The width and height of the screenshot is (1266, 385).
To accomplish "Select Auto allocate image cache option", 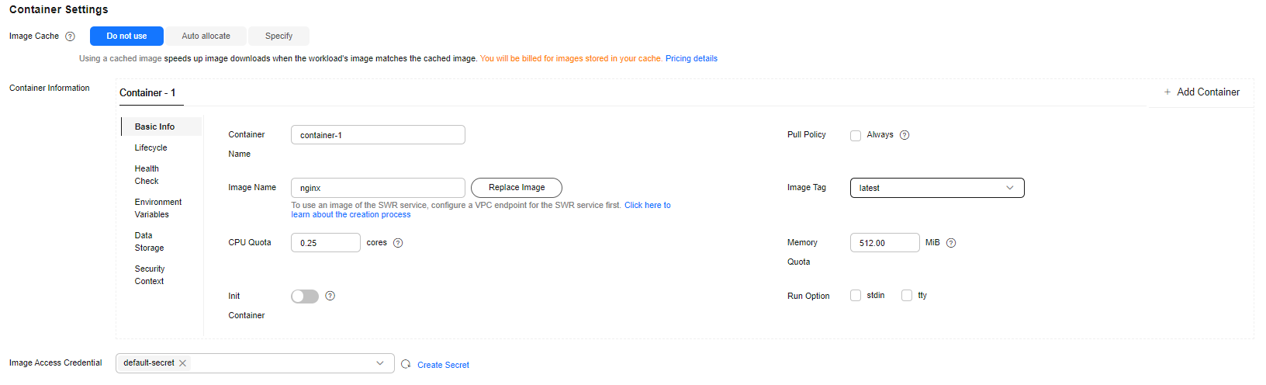I will [x=206, y=36].
